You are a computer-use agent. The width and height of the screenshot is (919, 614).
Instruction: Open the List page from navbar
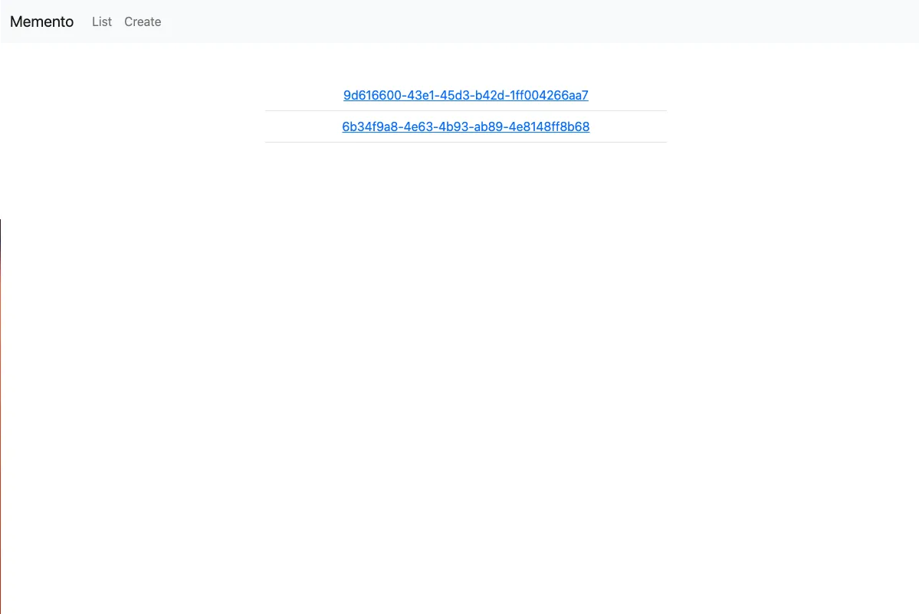102,21
